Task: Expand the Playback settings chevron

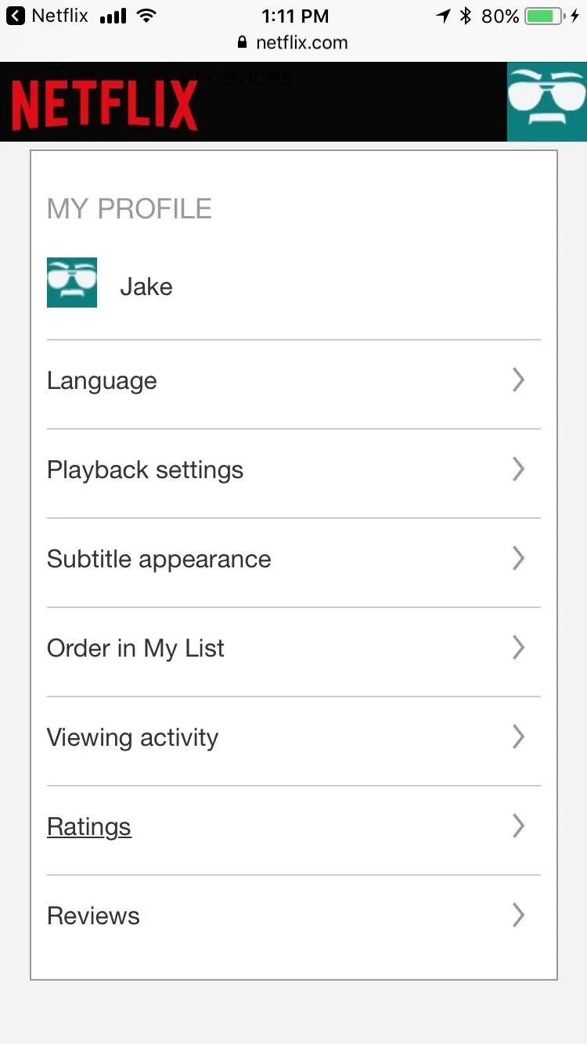Action: pyautogui.click(x=518, y=470)
